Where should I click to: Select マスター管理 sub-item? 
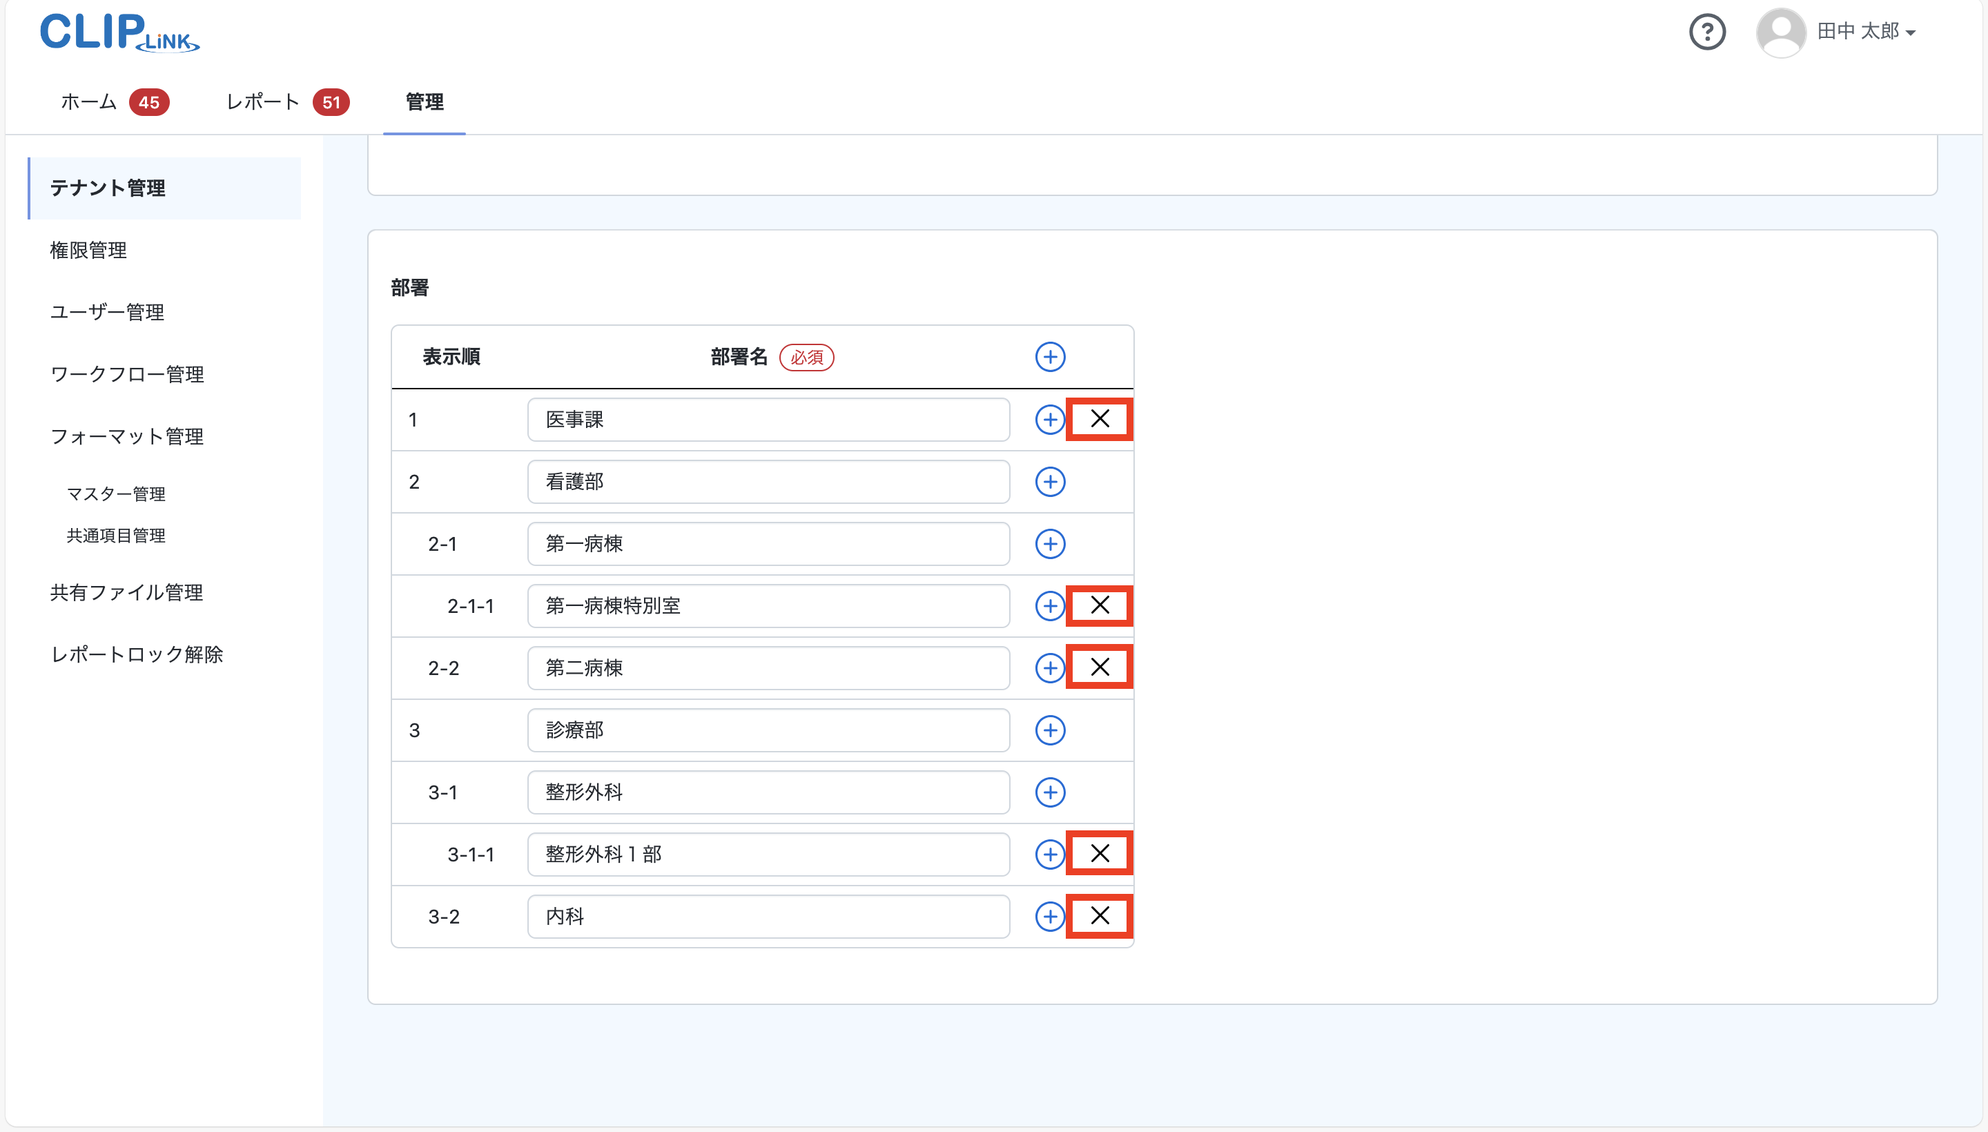pyautogui.click(x=116, y=494)
